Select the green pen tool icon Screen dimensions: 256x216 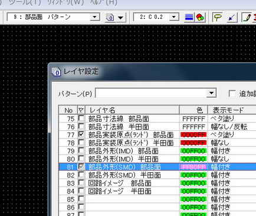[x=247, y=17]
